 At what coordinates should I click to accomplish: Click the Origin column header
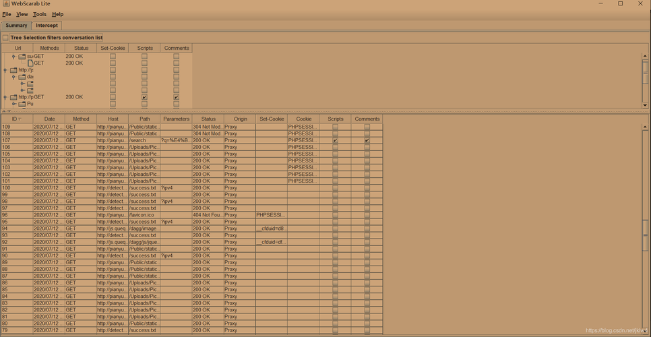[x=240, y=119]
